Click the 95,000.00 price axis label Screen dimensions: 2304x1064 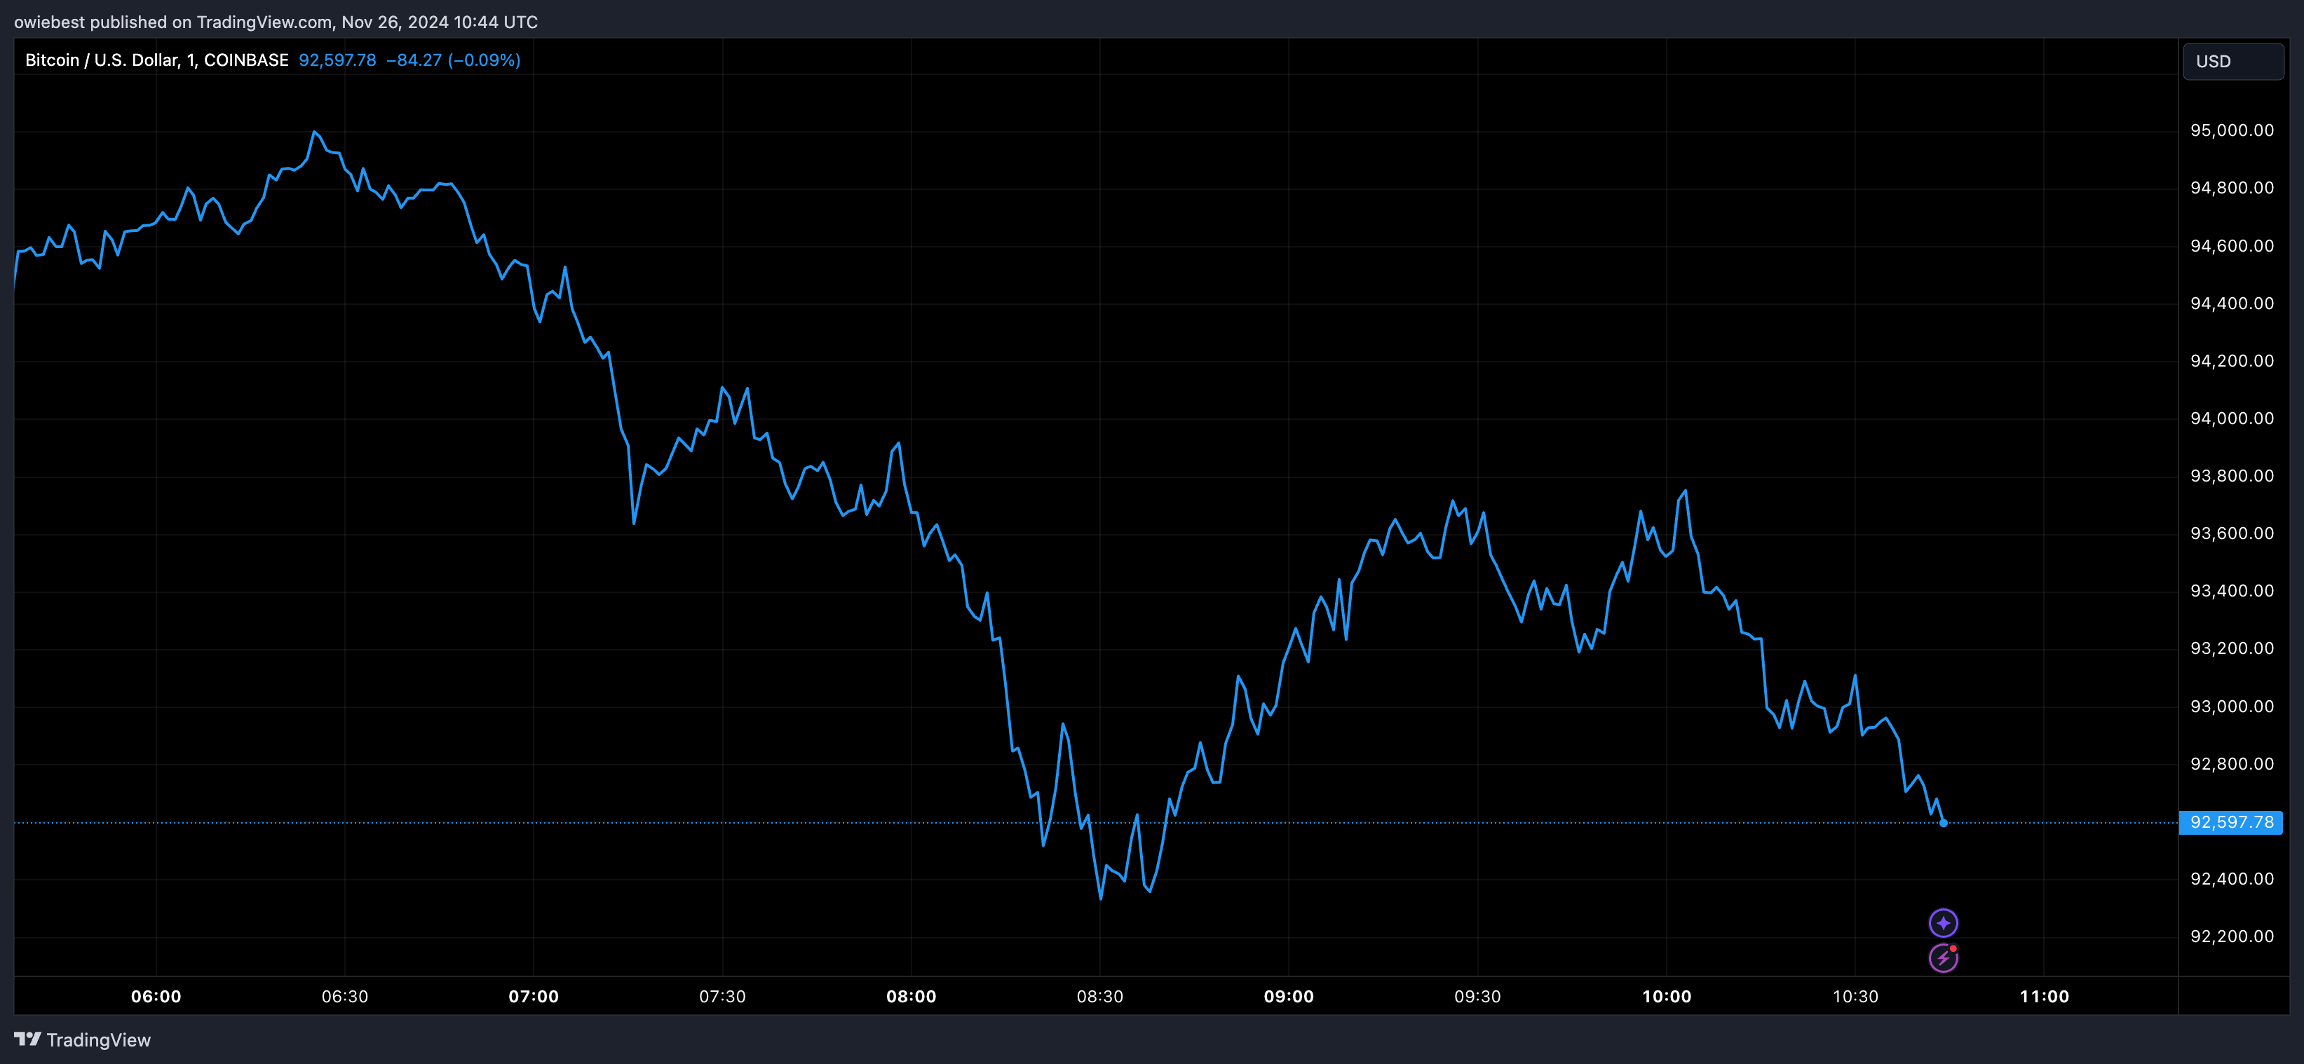point(2232,130)
